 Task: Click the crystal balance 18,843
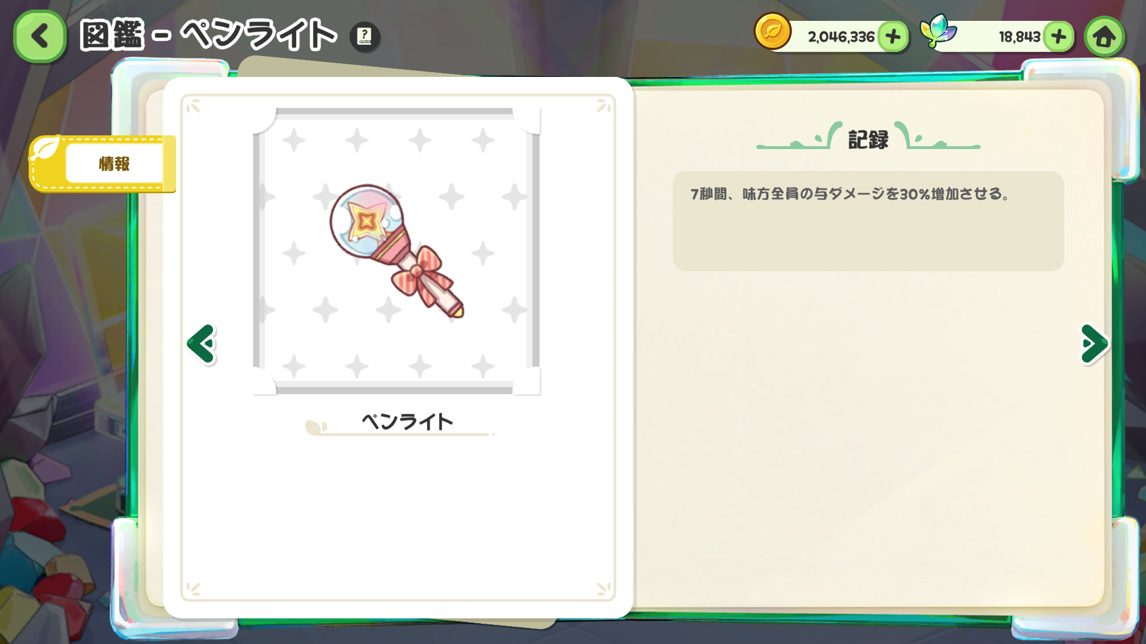click(x=1019, y=37)
